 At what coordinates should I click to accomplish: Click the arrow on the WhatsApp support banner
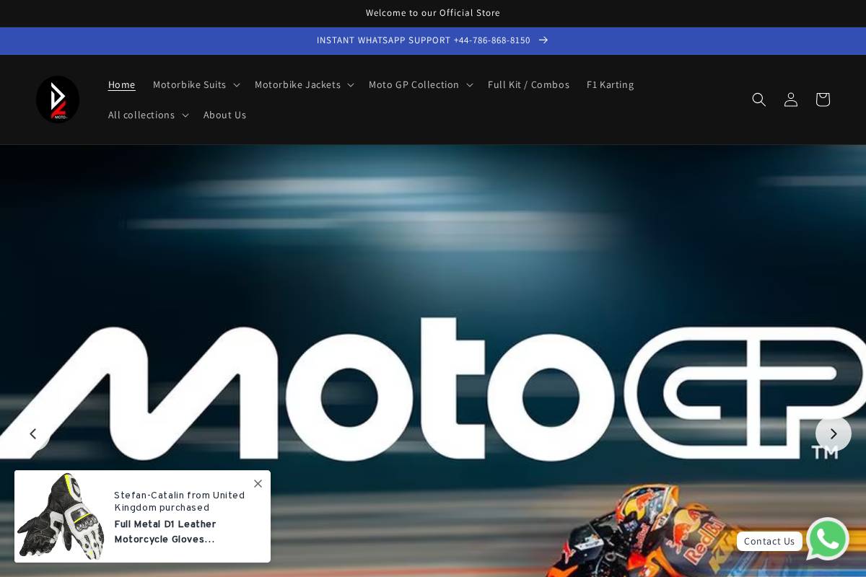pyautogui.click(x=543, y=40)
